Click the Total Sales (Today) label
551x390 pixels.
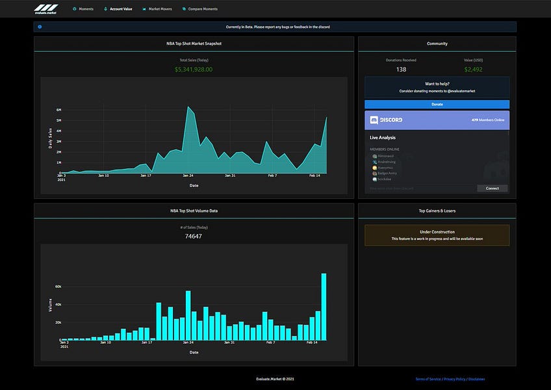(194, 60)
